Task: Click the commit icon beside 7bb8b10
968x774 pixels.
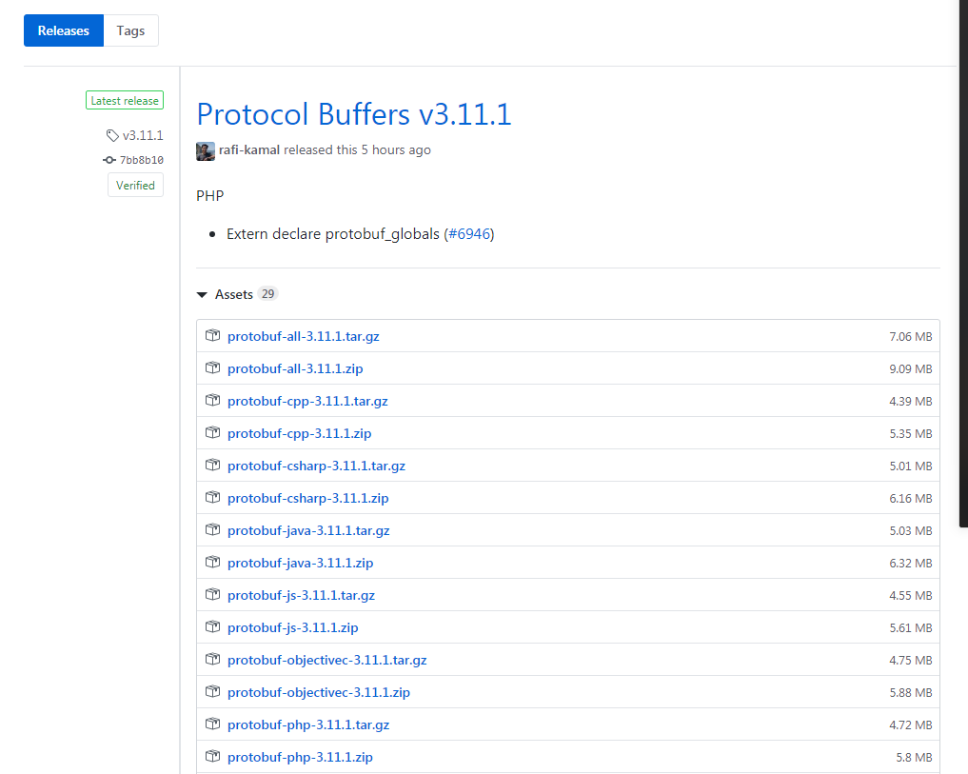Action: (109, 160)
